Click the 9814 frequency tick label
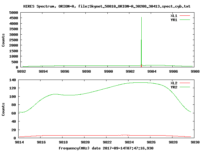This screenshot has height=151, width=201. tap(19, 142)
